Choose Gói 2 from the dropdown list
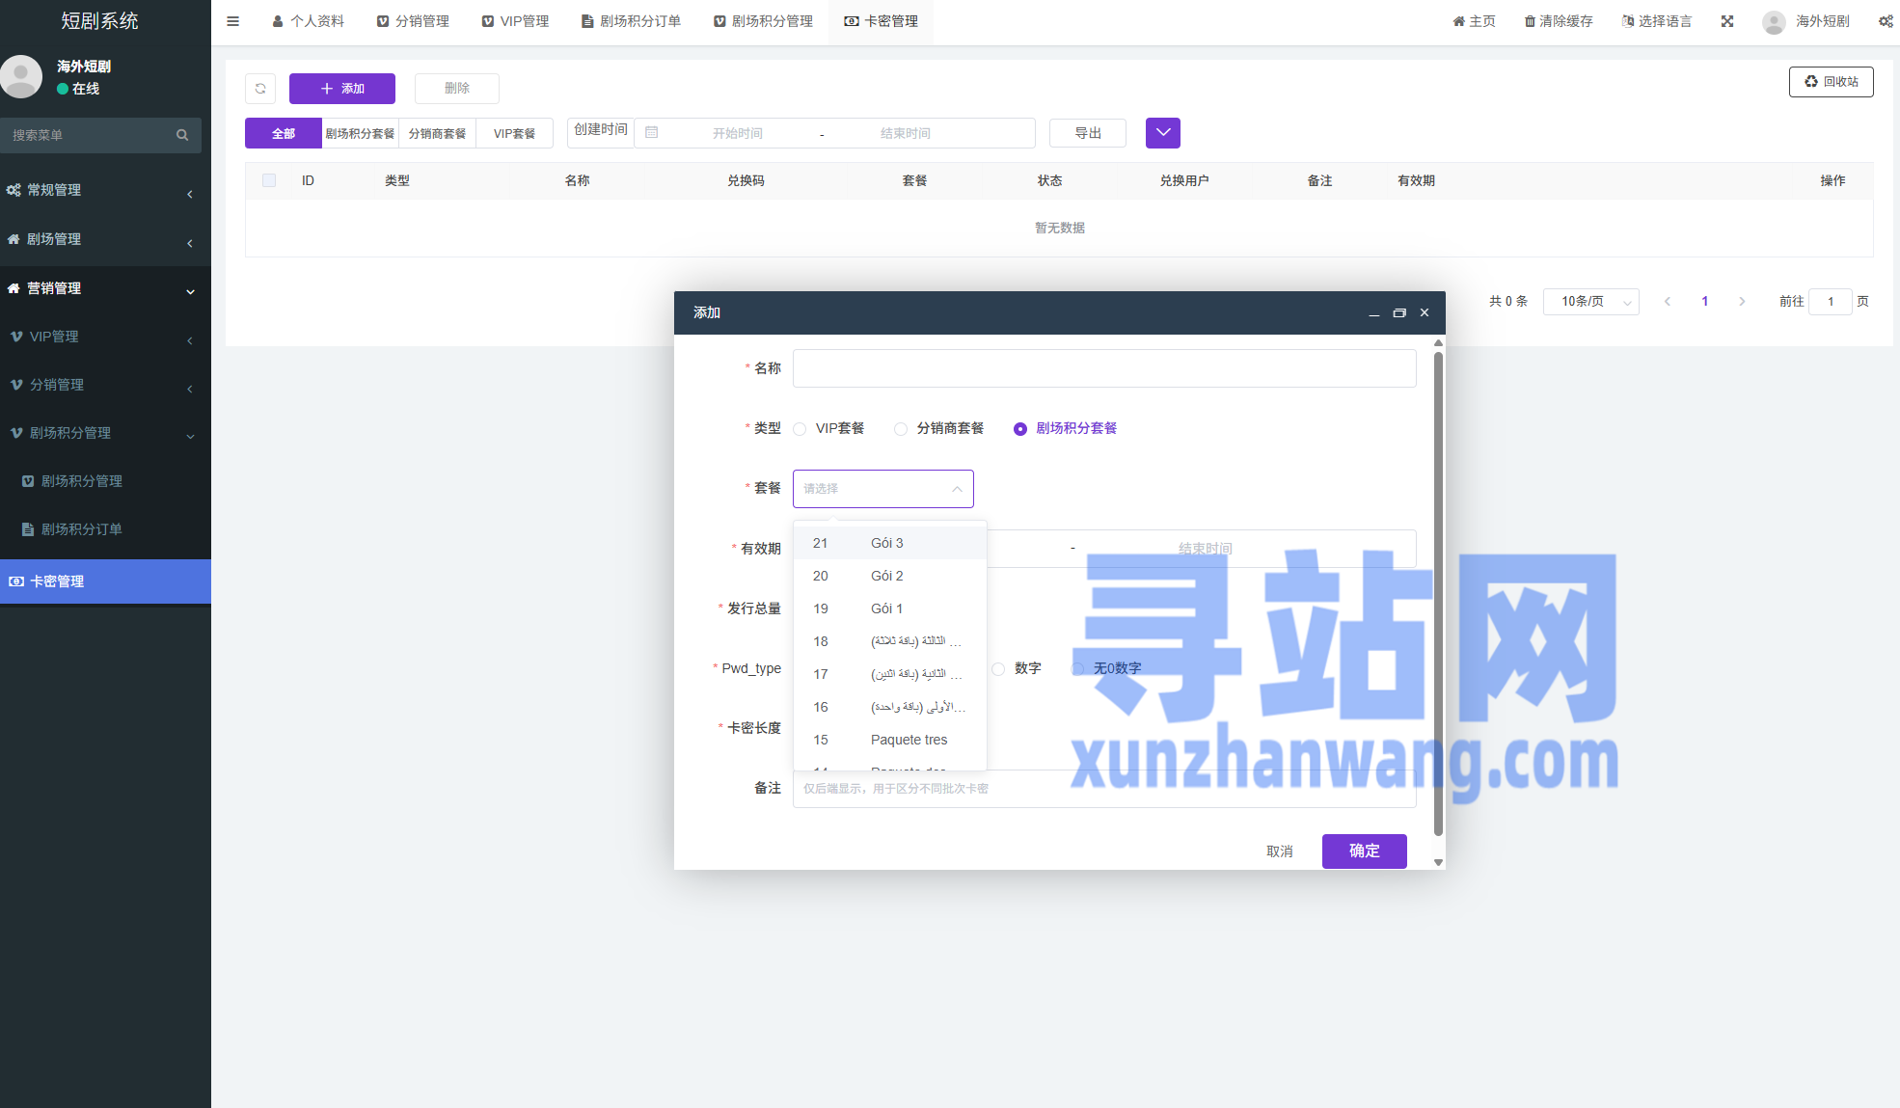This screenshot has width=1900, height=1108. click(886, 576)
